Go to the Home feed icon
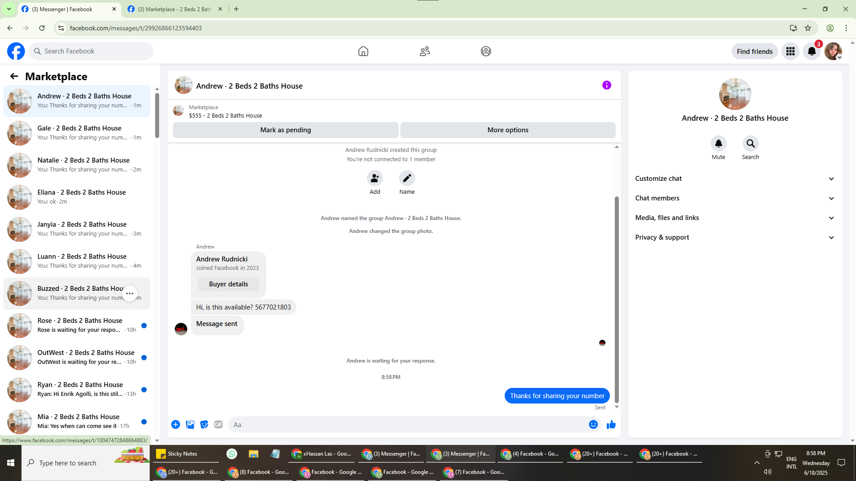 tap(363, 51)
